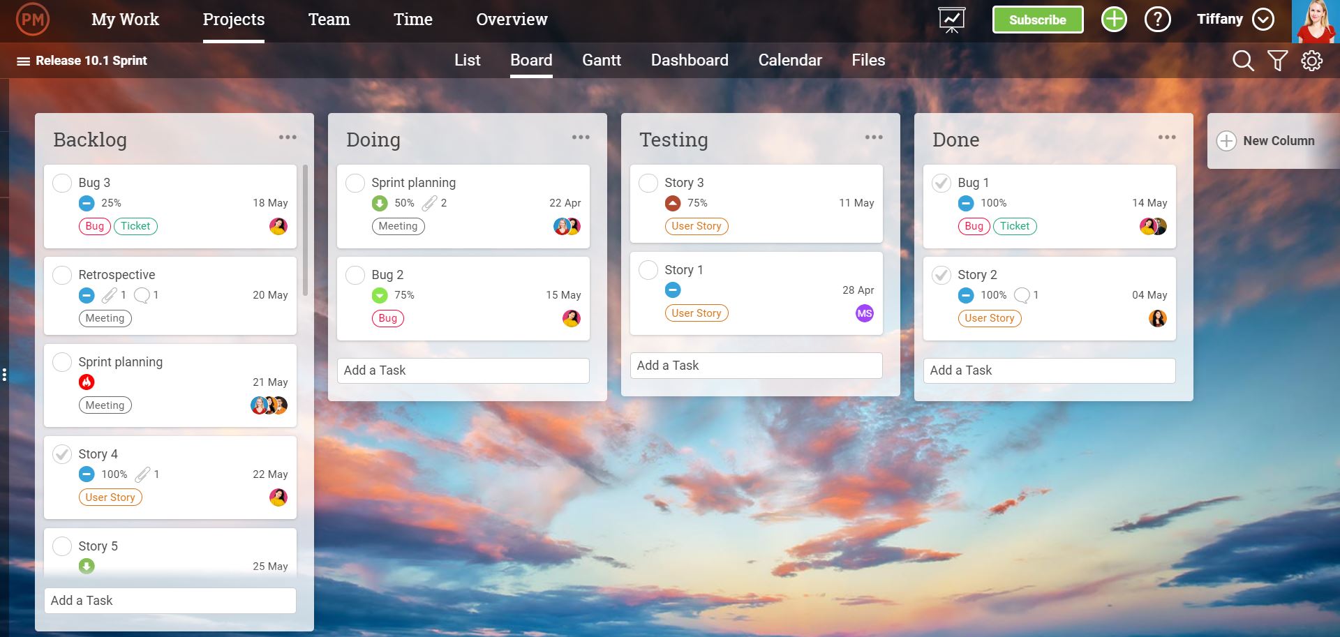The image size is (1340, 637).
Task: Click the presentation share icon
Action: [x=951, y=19]
